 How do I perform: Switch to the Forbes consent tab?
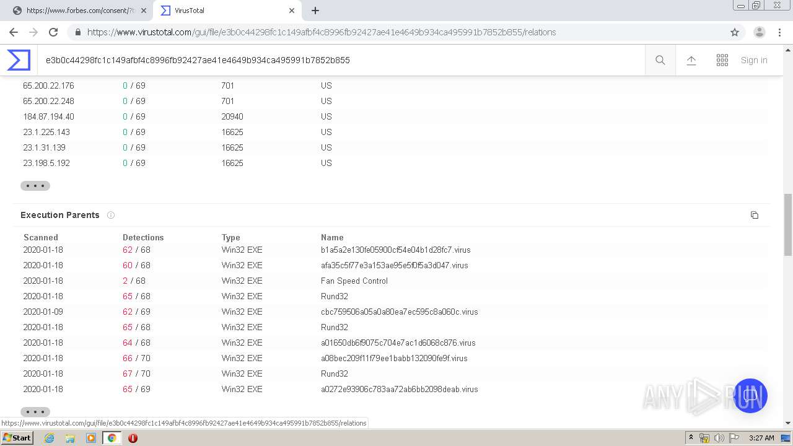[79, 11]
